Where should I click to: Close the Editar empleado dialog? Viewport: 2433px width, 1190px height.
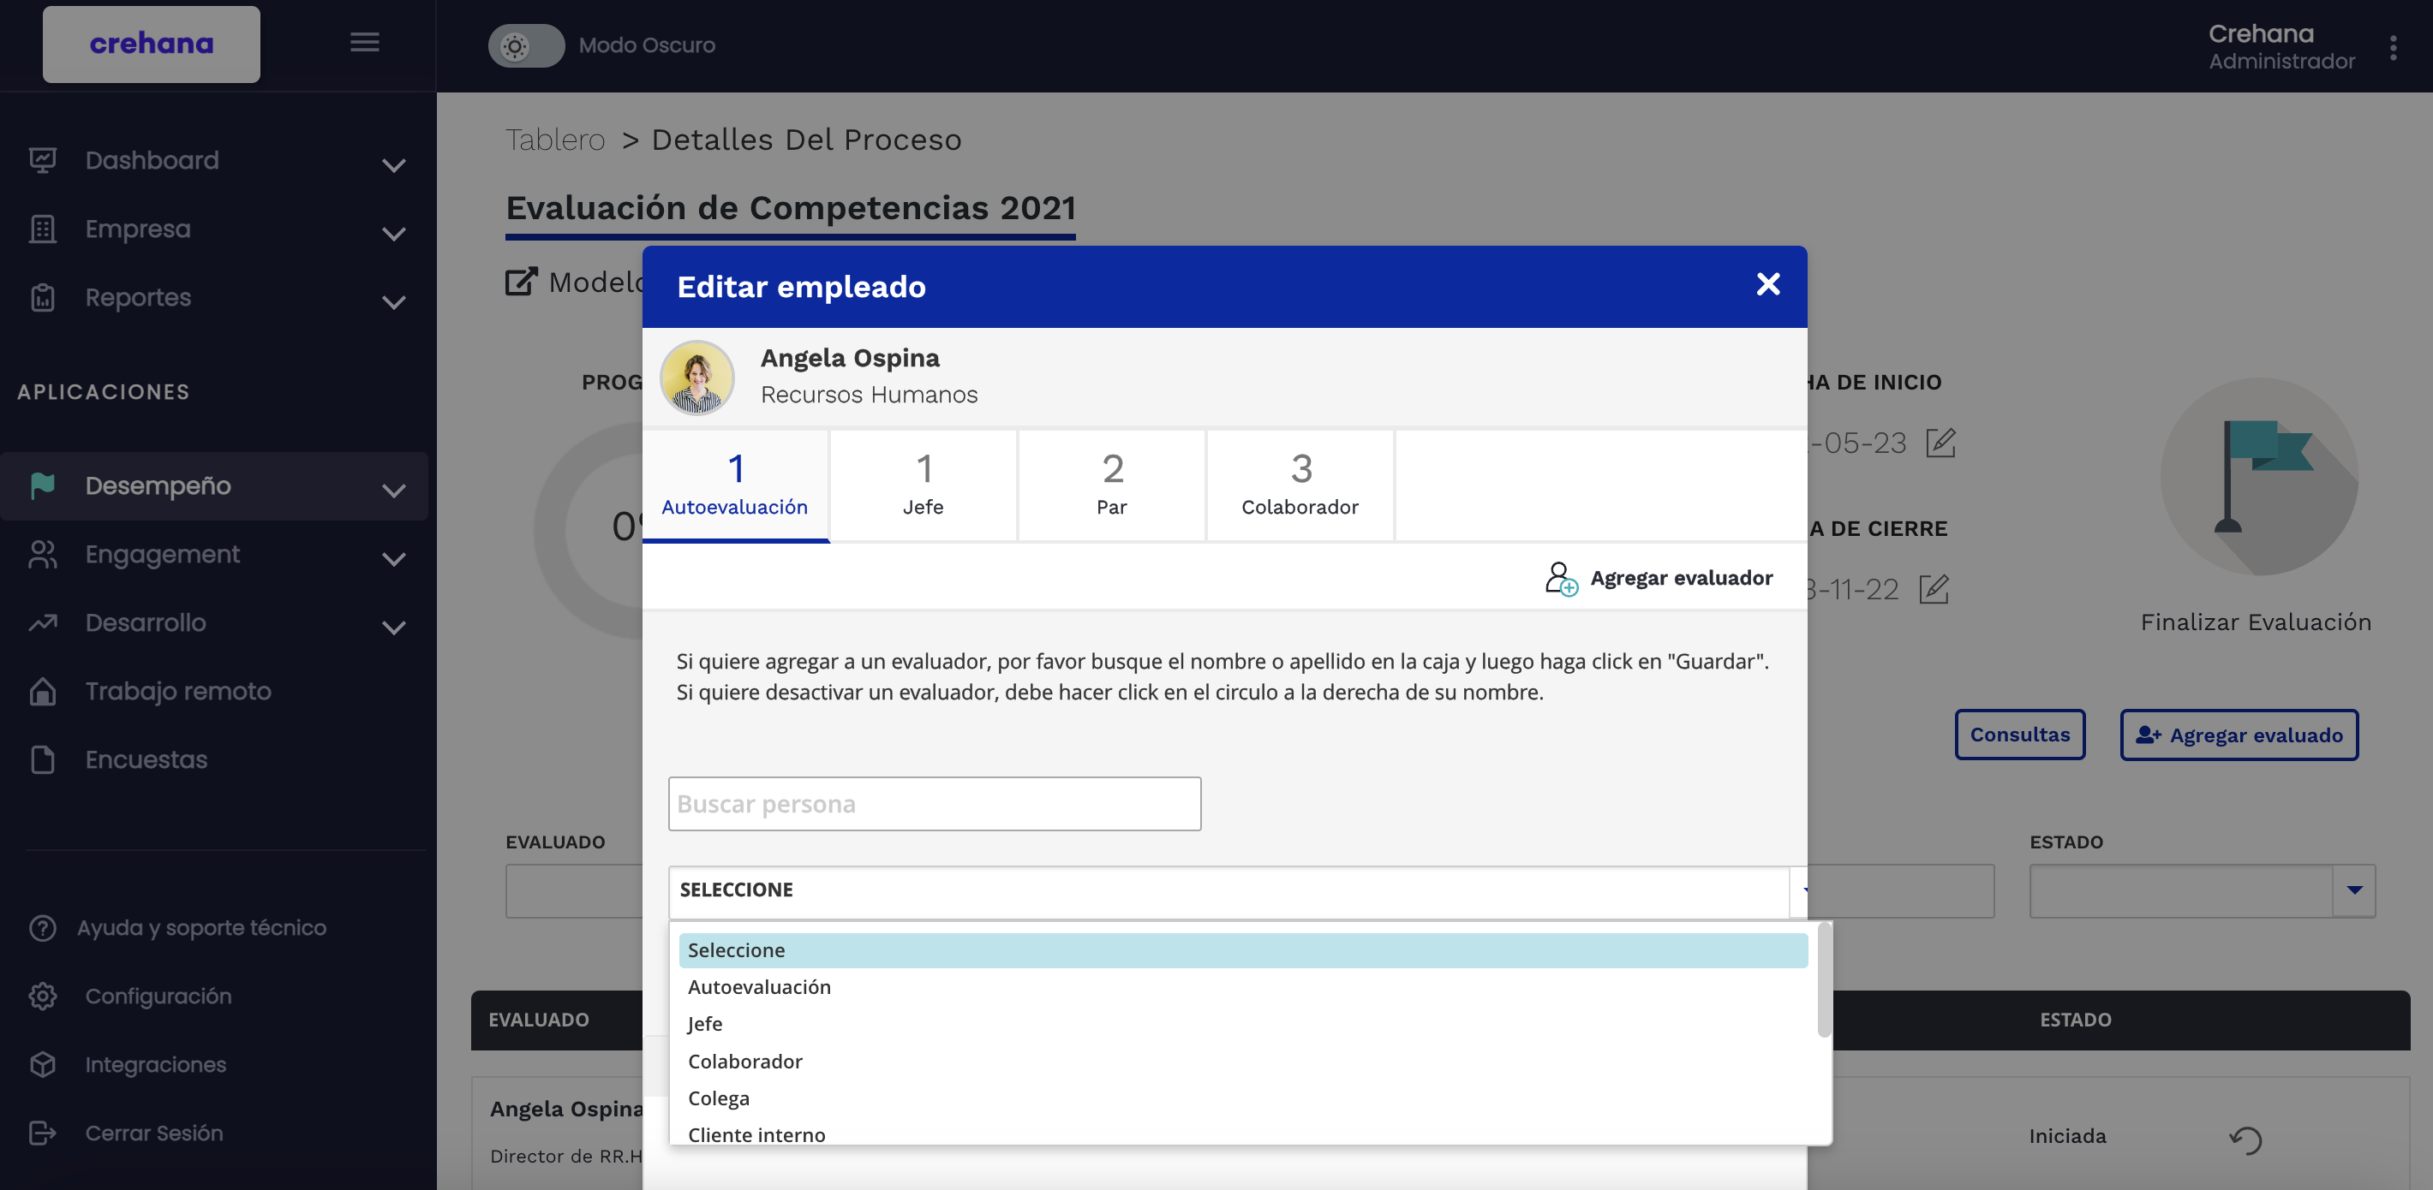[1767, 284]
